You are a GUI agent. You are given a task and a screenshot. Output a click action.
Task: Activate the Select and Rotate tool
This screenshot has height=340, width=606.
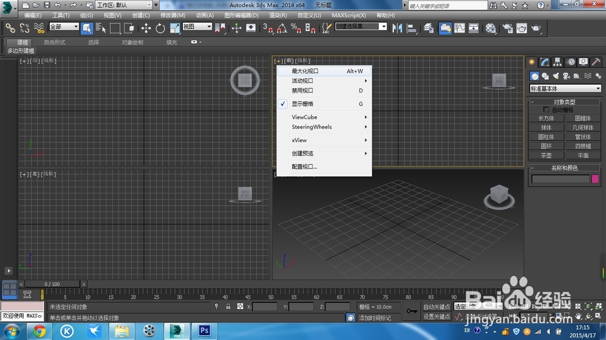(x=160, y=28)
